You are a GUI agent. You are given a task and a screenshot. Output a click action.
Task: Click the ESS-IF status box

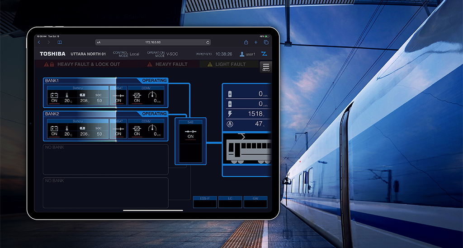pos(205,202)
